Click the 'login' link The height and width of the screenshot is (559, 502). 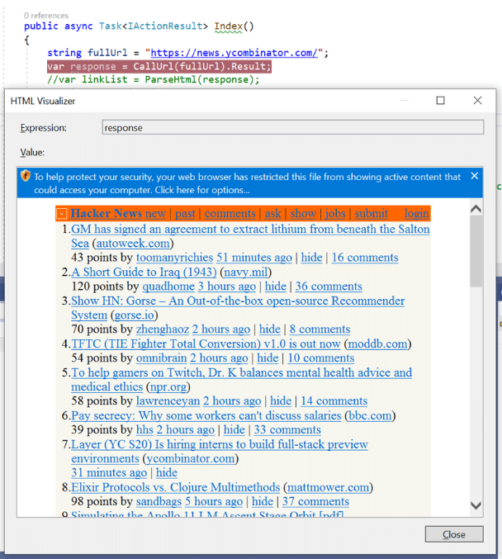(416, 214)
